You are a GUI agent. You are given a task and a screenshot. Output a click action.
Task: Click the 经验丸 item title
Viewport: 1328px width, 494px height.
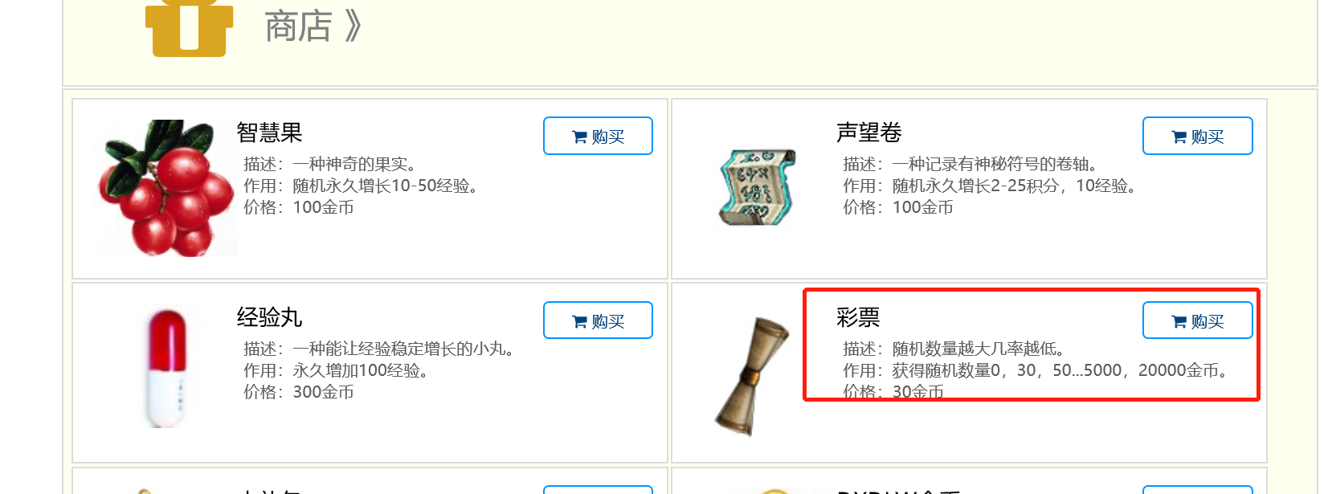tap(269, 317)
